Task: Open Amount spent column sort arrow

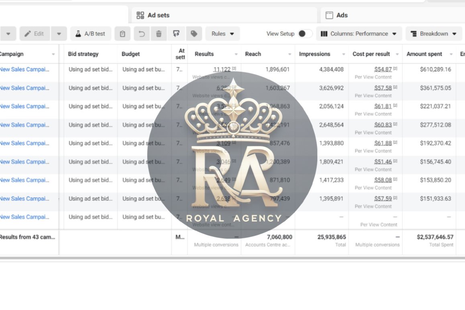Action: point(451,54)
